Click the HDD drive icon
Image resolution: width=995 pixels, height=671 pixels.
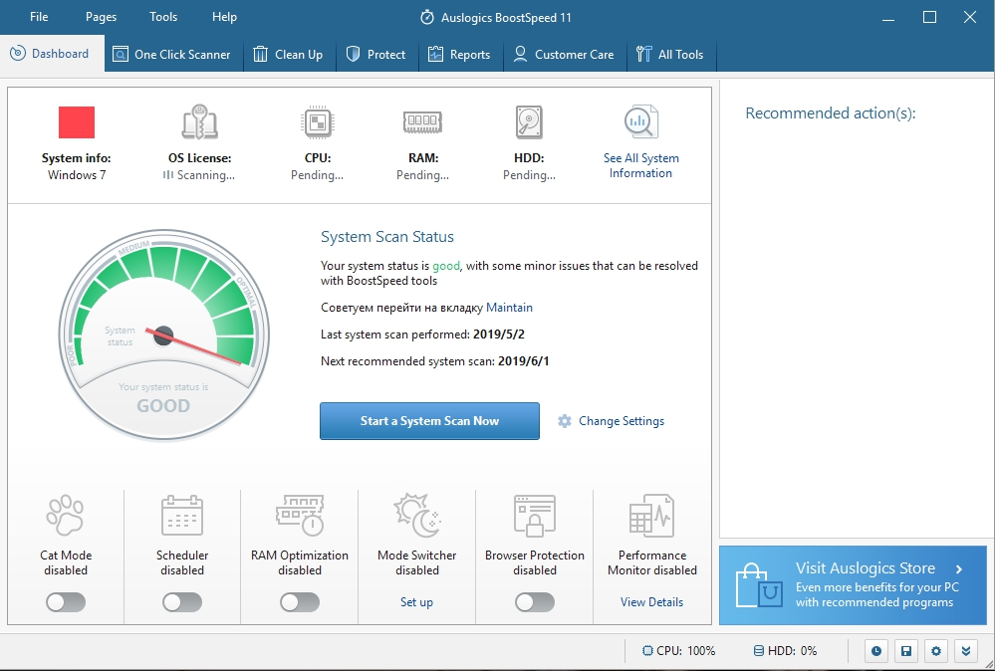(x=529, y=121)
